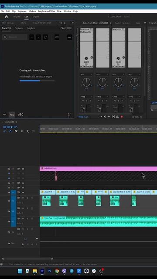Image resolution: width=157 pixels, height=279 pixels.
Task: Open the three-dots more options in Text panel
Action: click(x=70, y=37)
